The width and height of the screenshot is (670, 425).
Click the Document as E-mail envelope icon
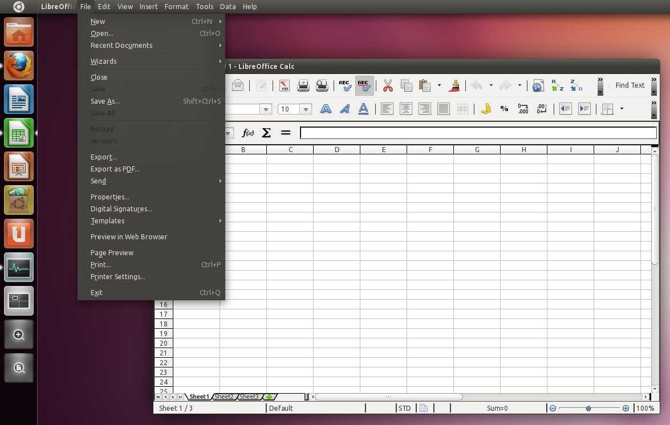(238, 86)
